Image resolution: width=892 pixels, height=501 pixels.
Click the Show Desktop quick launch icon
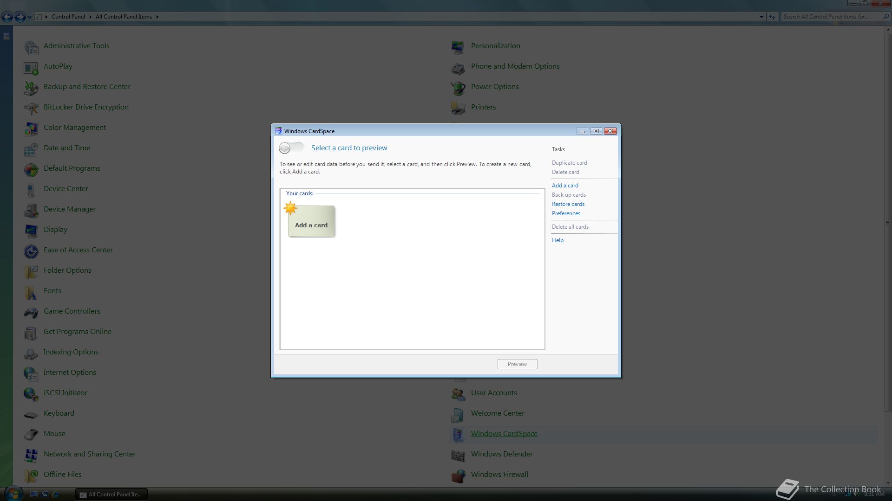tap(34, 495)
